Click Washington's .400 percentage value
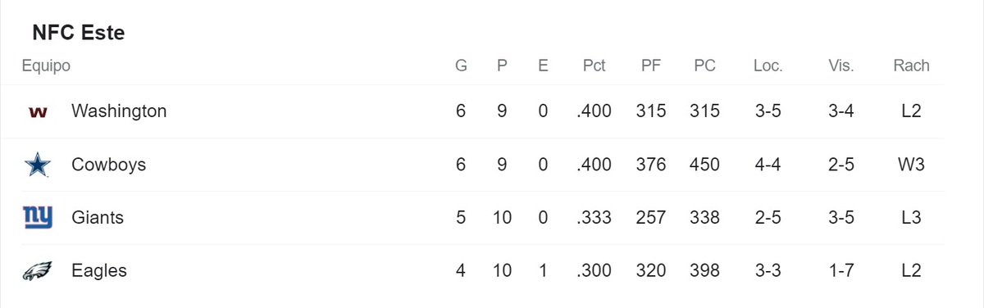 [x=594, y=111]
